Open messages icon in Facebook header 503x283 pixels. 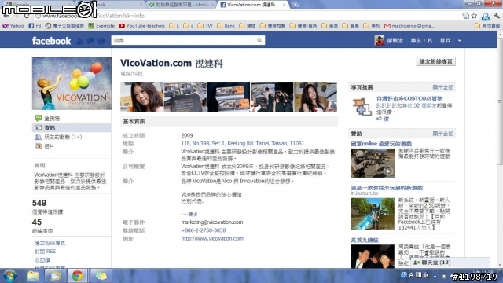[x=90, y=41]
